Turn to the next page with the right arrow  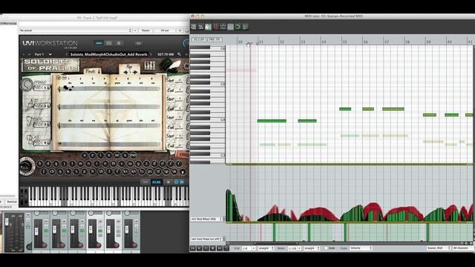(x=135, y=73)
